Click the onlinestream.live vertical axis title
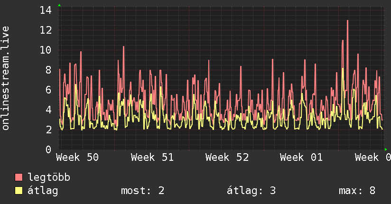The width and height of the screenshot is (391, 204). [x=6, y=78]
